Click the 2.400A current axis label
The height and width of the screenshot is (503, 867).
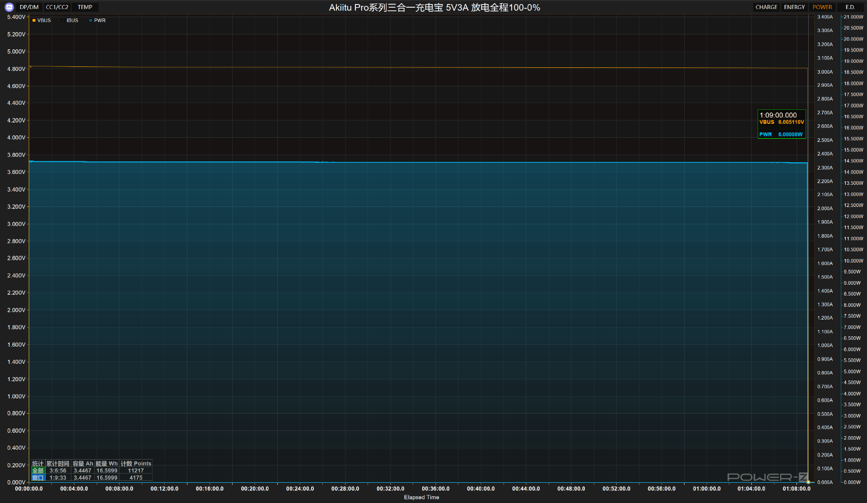pyautogui.click(x=825, y=154)
